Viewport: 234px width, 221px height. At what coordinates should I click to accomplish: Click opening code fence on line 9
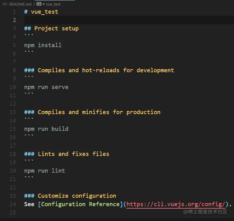coord(29,77)
